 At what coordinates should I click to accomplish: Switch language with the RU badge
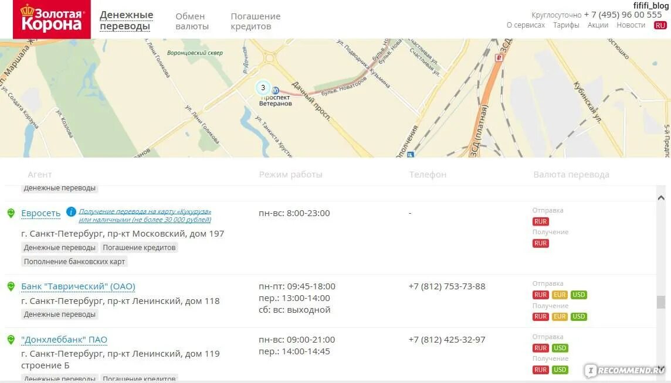[x=660, y=25]
